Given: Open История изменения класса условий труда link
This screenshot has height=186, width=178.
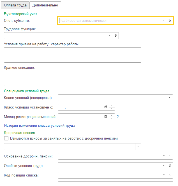Looking at the screenshot, I should (x=40, y=126).
